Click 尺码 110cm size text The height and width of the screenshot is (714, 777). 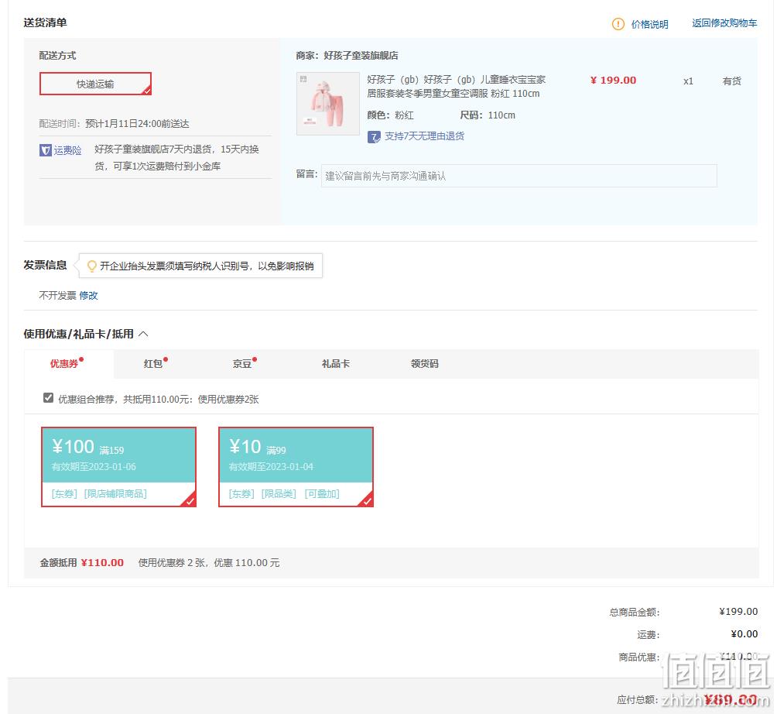[488, 115]
